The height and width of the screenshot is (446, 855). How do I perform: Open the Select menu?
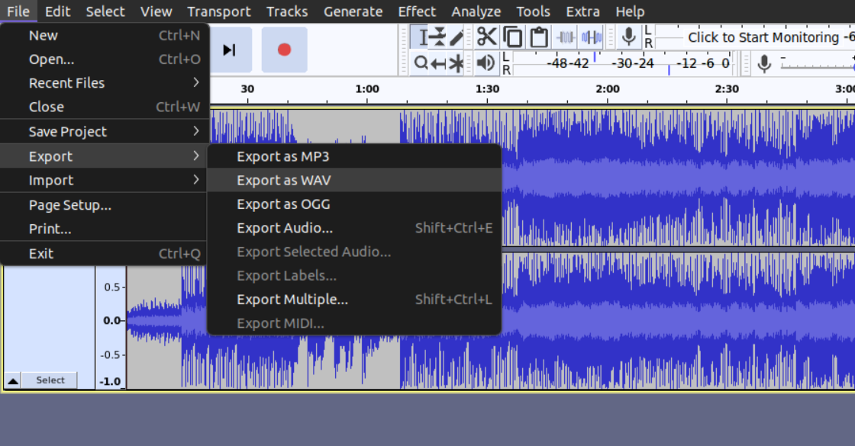(x=105, y=11)
